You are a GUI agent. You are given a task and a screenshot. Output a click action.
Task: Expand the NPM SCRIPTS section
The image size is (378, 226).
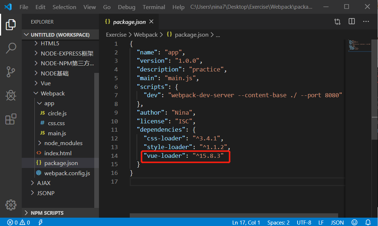(x=60, y=213)
